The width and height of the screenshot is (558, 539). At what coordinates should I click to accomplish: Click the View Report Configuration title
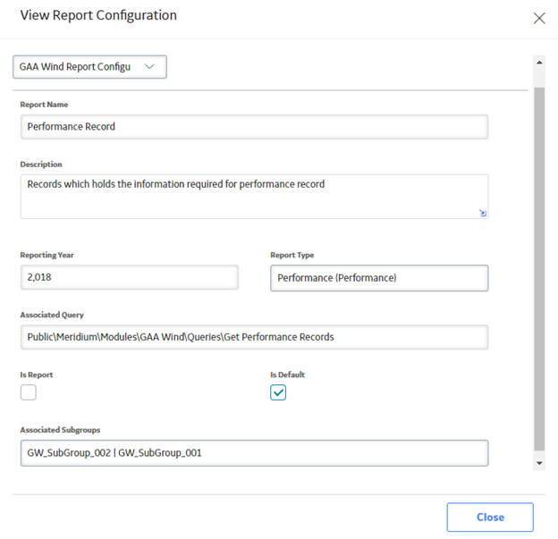coord(98,15)
